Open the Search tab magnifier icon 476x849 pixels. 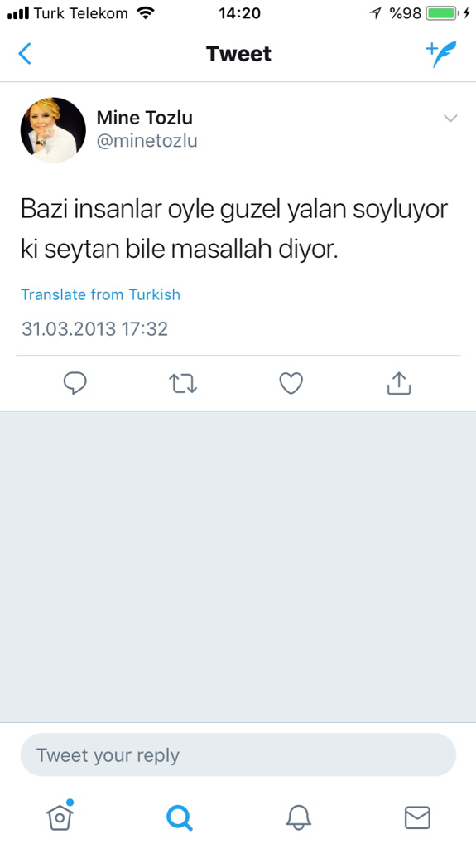(179, 817)
